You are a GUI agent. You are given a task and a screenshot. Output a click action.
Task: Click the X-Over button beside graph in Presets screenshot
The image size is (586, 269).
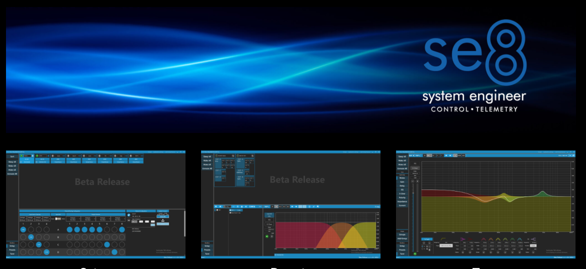coord(269,224)
